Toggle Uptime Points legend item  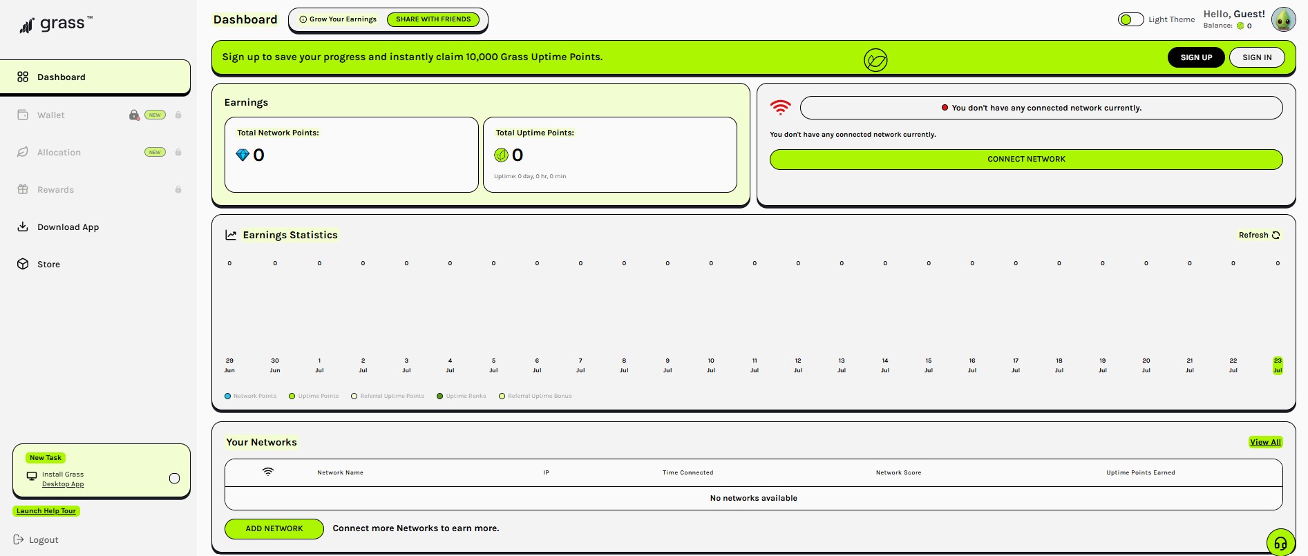pos(314,396)
